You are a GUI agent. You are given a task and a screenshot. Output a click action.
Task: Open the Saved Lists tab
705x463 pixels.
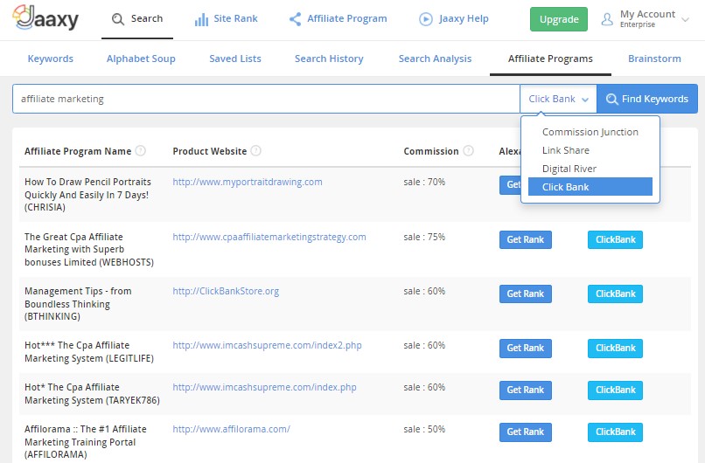(x=235, y=59)
